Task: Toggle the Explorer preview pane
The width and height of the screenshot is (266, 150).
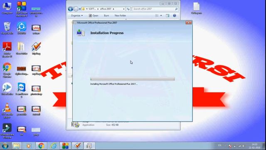Action: pyautogui.click(x=167, y=15)
